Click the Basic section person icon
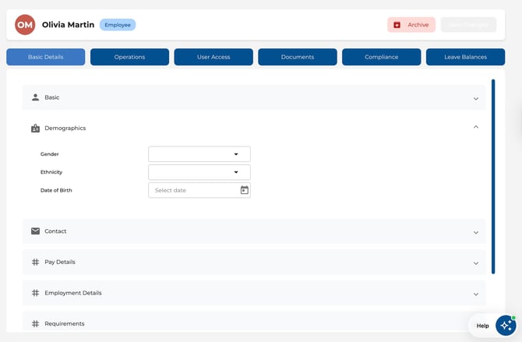Image resolution: width=522 pixels, height=342 pixels. point(35,97)
